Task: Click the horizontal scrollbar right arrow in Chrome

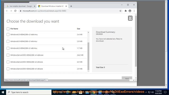Action: pyautogui.click(x=134, y=80)
